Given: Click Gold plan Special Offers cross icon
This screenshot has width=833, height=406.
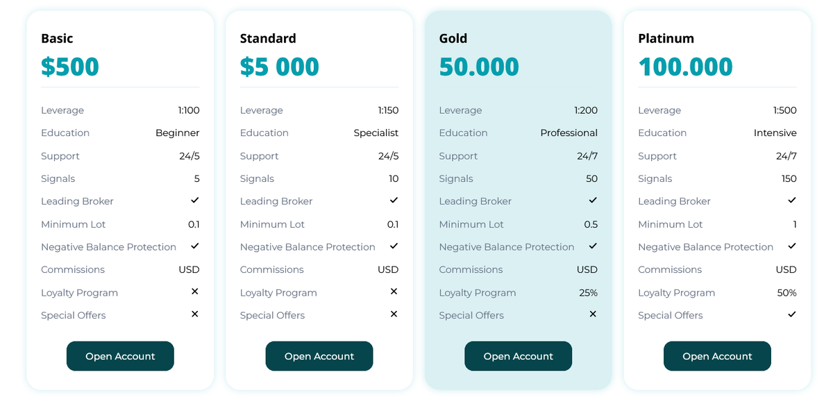Looking at the screenshot, I should pos(593,314).
